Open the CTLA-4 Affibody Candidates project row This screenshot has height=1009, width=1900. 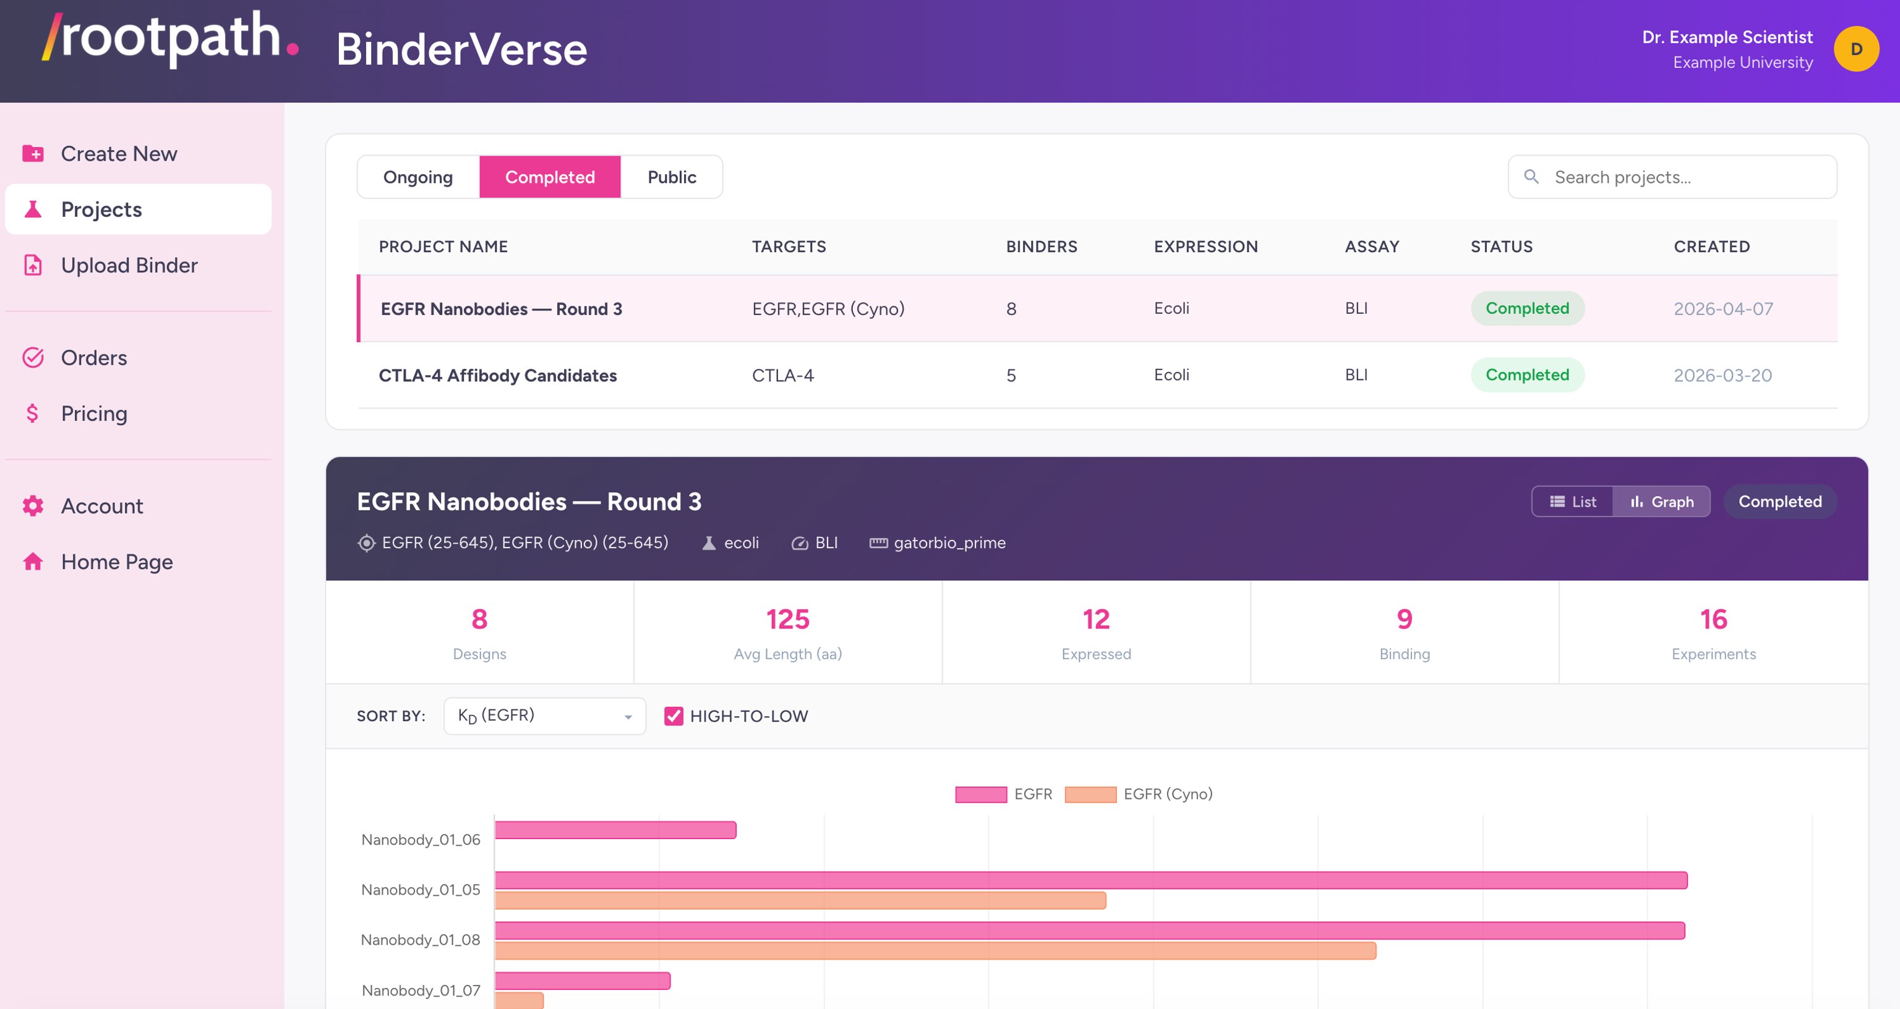pos(1098,375)
